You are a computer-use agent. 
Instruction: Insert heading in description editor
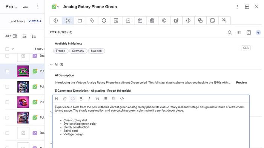point(57,99)
